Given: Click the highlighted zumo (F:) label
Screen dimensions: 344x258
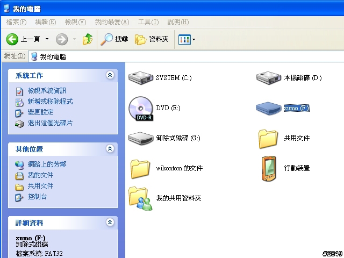Looking at the screenshot, I should (297, 108).
